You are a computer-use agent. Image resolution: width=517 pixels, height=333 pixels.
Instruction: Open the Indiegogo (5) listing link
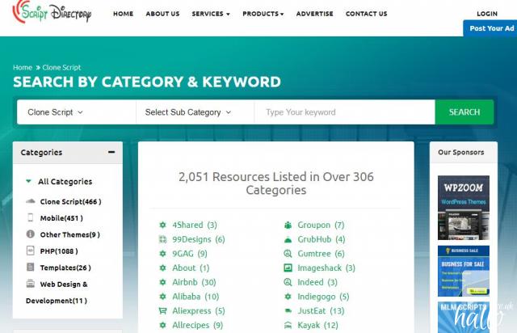point(323,297)
